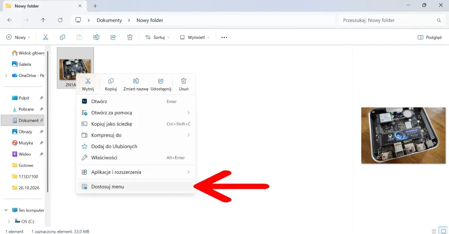Choose Usuń in the context menu
This screenshot has width=449, height=234.
[184, 85]
